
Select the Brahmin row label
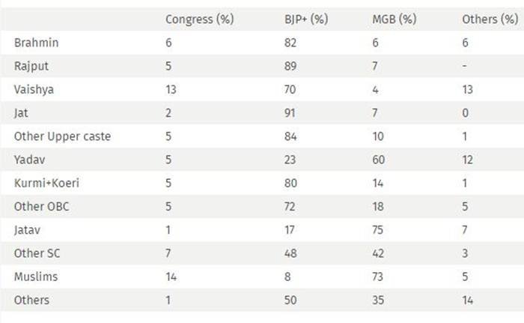click(37, 43)
